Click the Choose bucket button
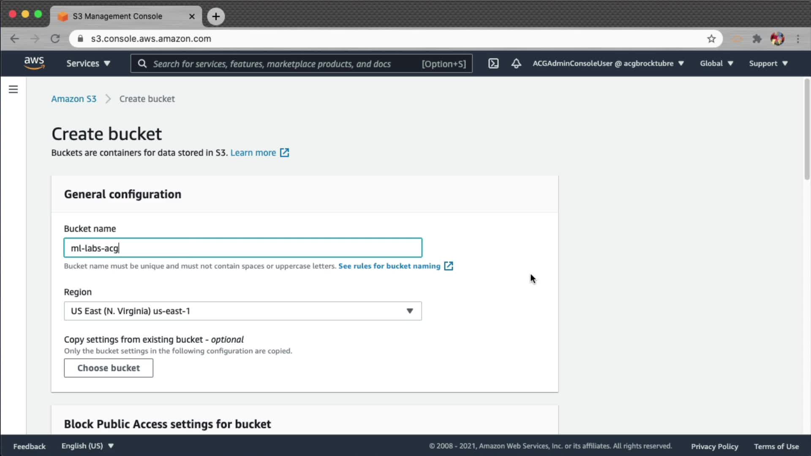The image size is (811, 456). (x=109, y=368)
